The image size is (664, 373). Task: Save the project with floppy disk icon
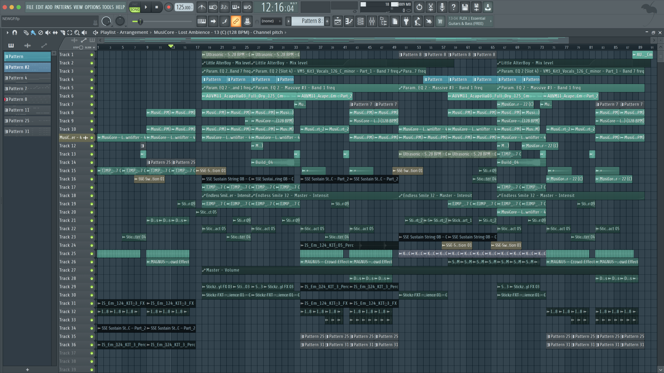[465, 7]
